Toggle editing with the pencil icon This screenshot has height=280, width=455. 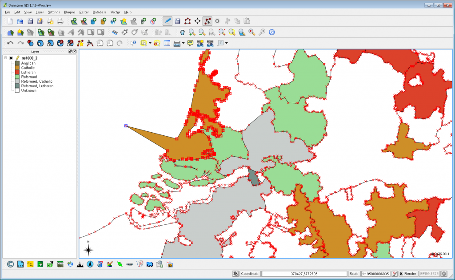coord(168,21)
